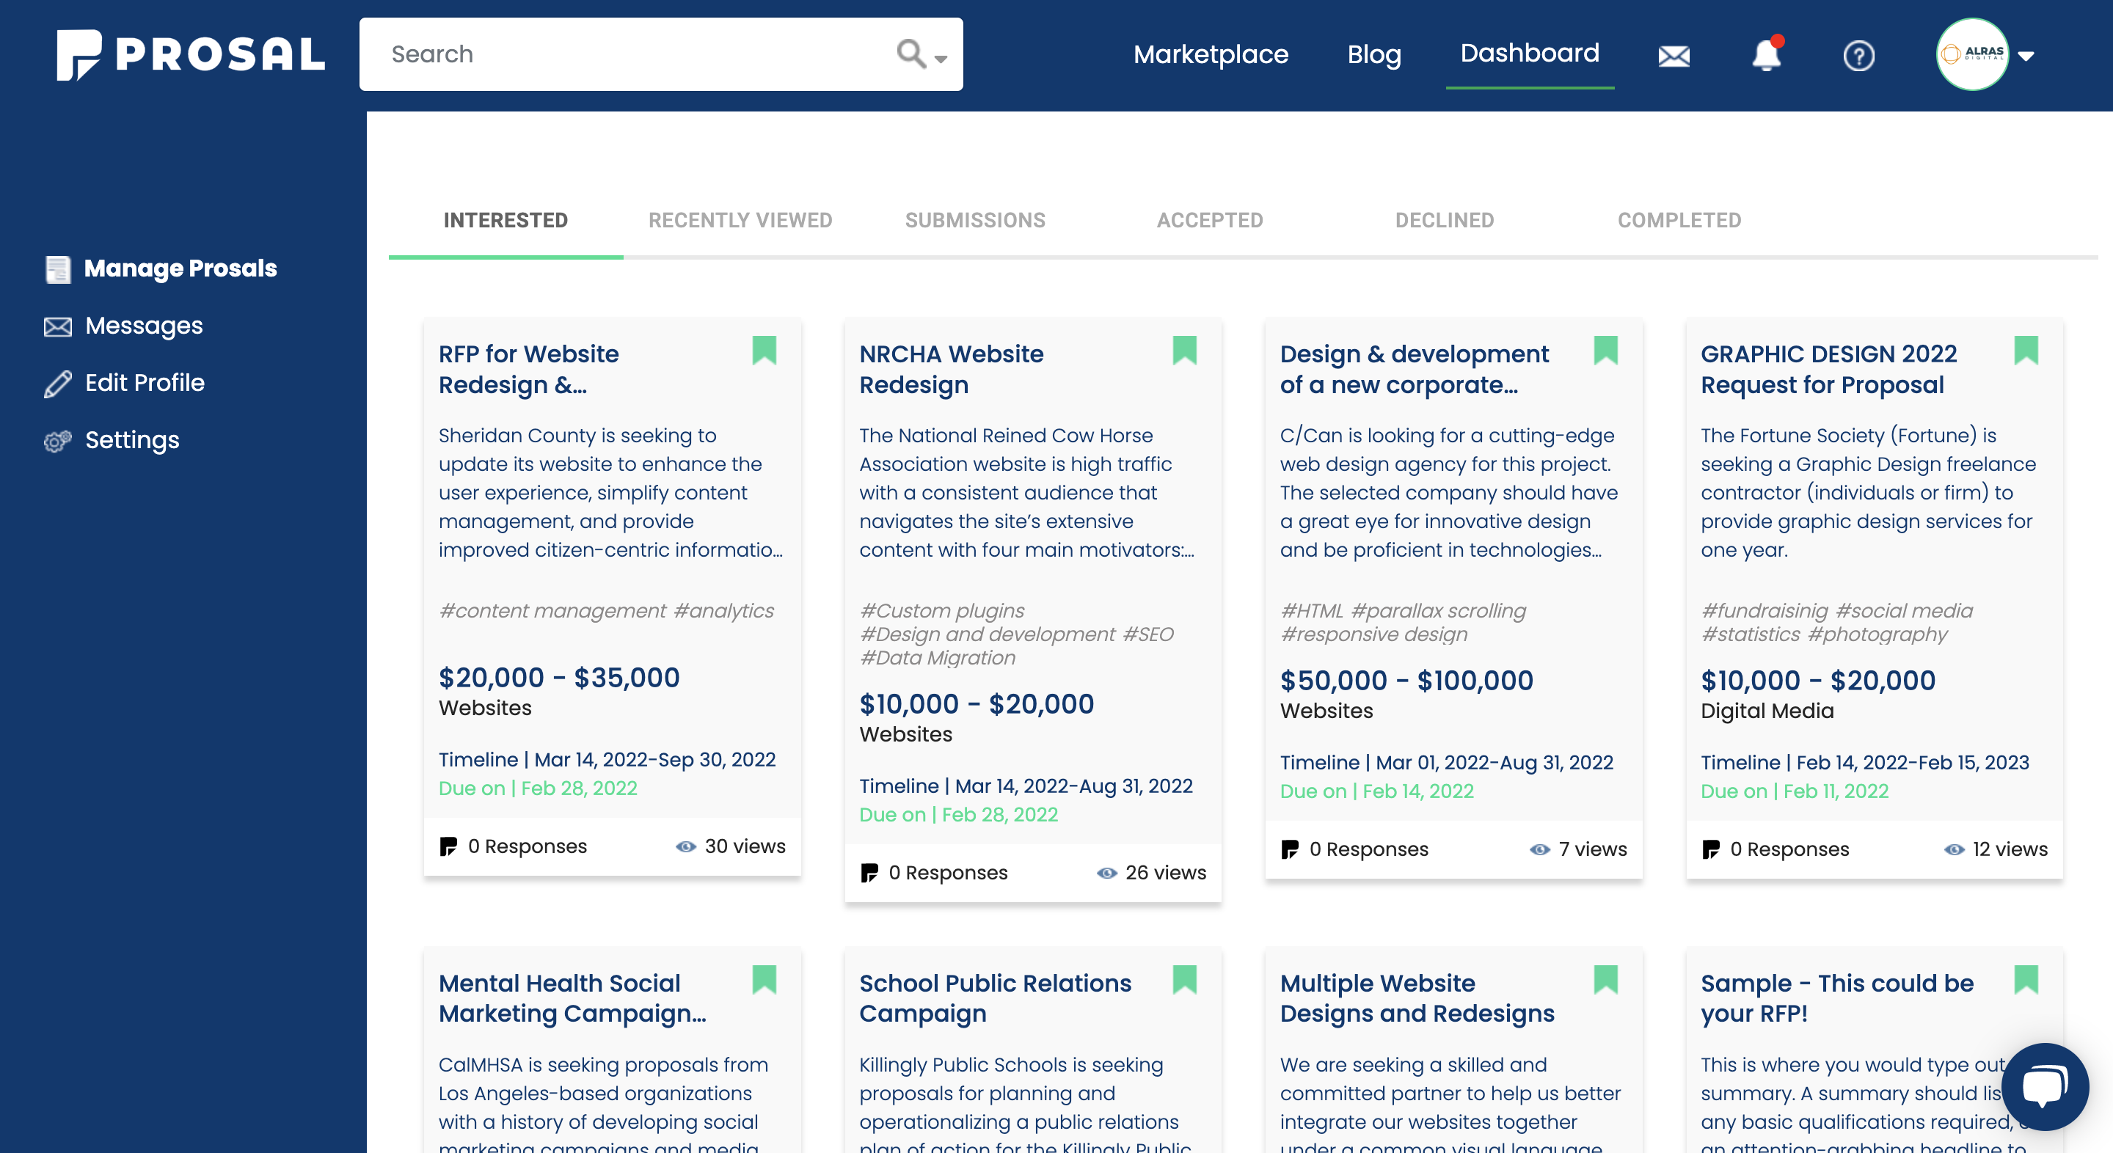Open notifications via the bell icon
Image resolution: width=2113 pixels, height=1153 pixels.
click(x=1766, y=56)
